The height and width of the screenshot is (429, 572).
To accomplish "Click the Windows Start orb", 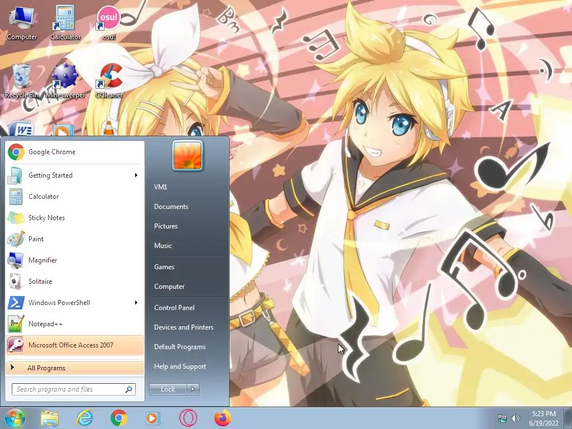I will (x=15, y=418).
